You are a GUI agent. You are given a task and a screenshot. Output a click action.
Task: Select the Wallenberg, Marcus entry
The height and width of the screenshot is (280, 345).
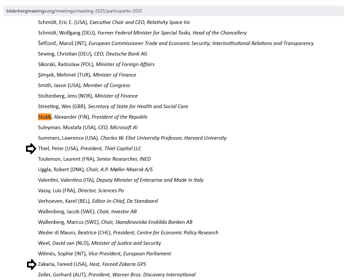coord(115,222)
